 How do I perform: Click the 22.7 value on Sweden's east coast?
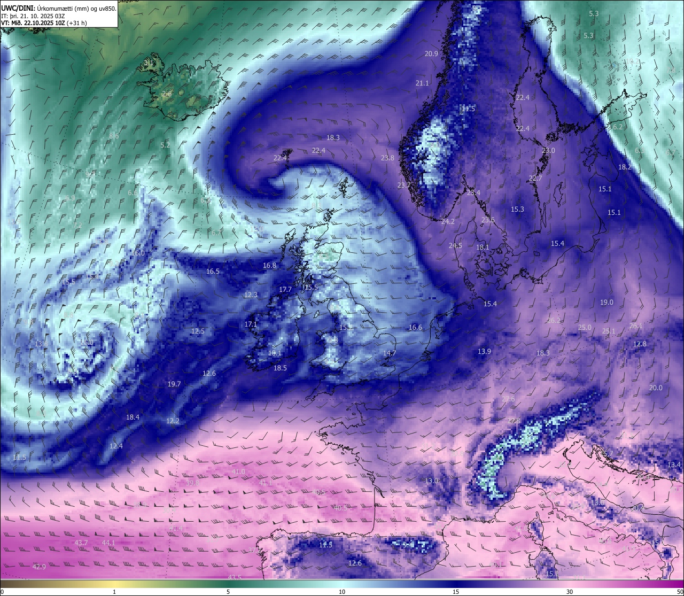click(x=535, y=178)
